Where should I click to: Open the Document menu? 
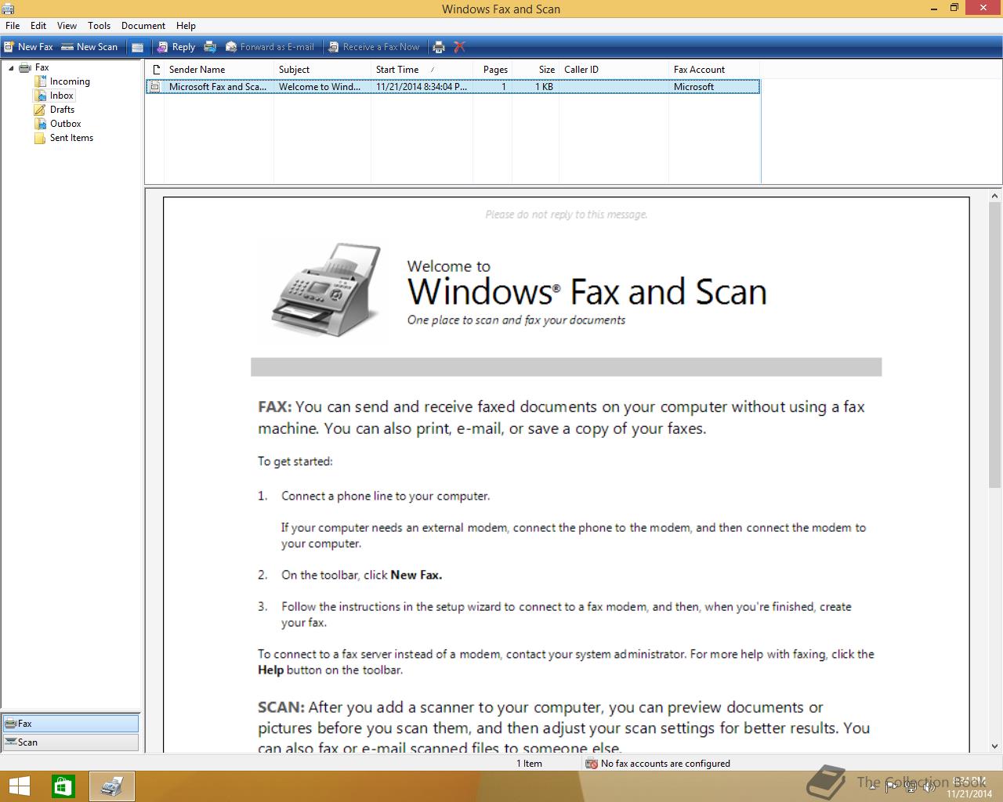(143, 26)
